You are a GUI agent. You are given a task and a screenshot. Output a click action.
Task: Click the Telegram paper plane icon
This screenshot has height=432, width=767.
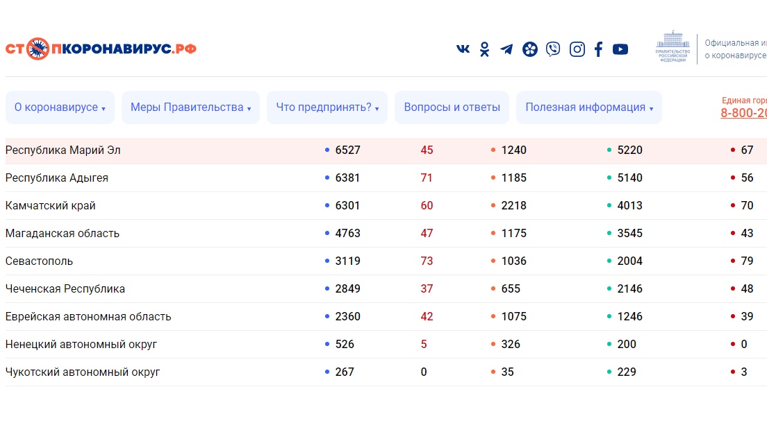(506, 49)
